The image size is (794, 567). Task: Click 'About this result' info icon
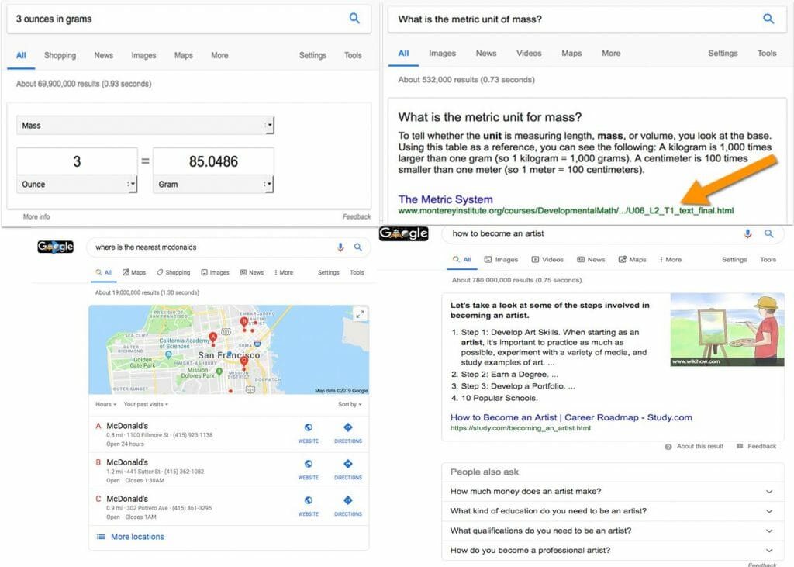(668, 447)
